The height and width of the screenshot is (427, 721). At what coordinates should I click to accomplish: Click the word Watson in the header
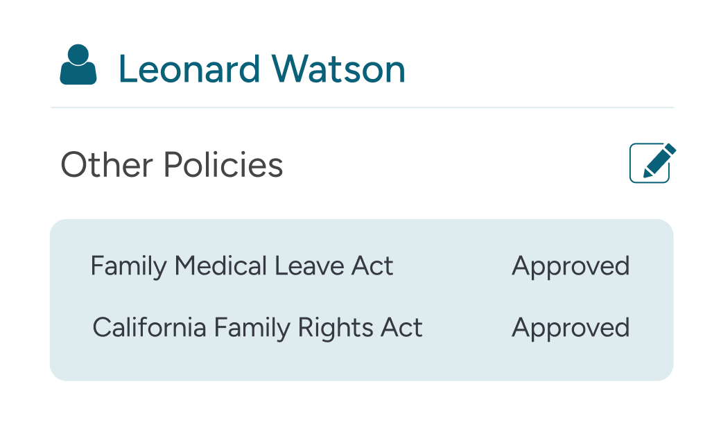pyautogui.click(x=338, y=69)
